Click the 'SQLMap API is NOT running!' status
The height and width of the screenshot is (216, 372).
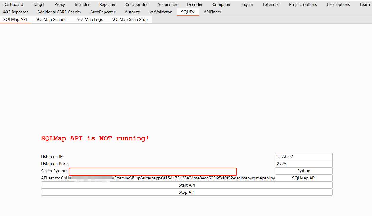[x=95, y=138]
